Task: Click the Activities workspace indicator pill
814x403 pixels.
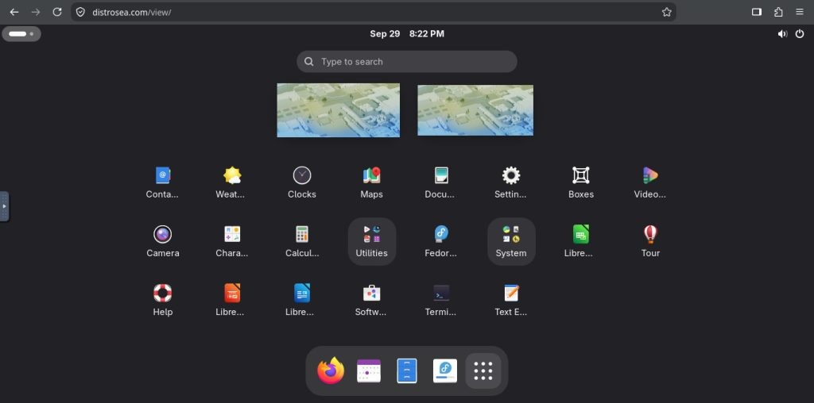Action: pos(21,33)
